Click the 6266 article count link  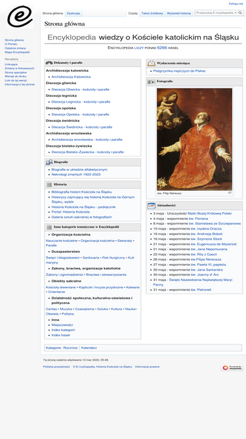pos(162,48)
